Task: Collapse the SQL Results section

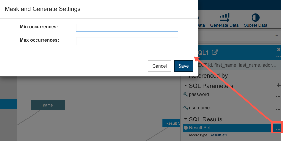Action: [186, 119]
